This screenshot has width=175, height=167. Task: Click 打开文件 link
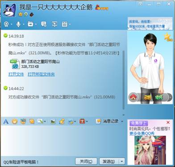16,74
